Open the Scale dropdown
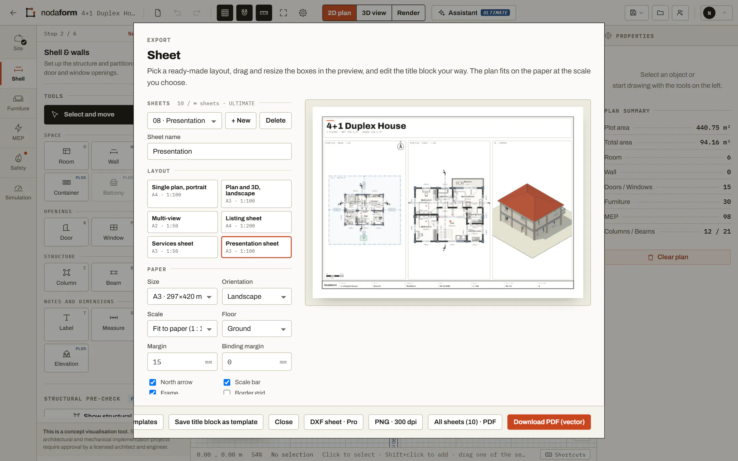 click(182, 329)
